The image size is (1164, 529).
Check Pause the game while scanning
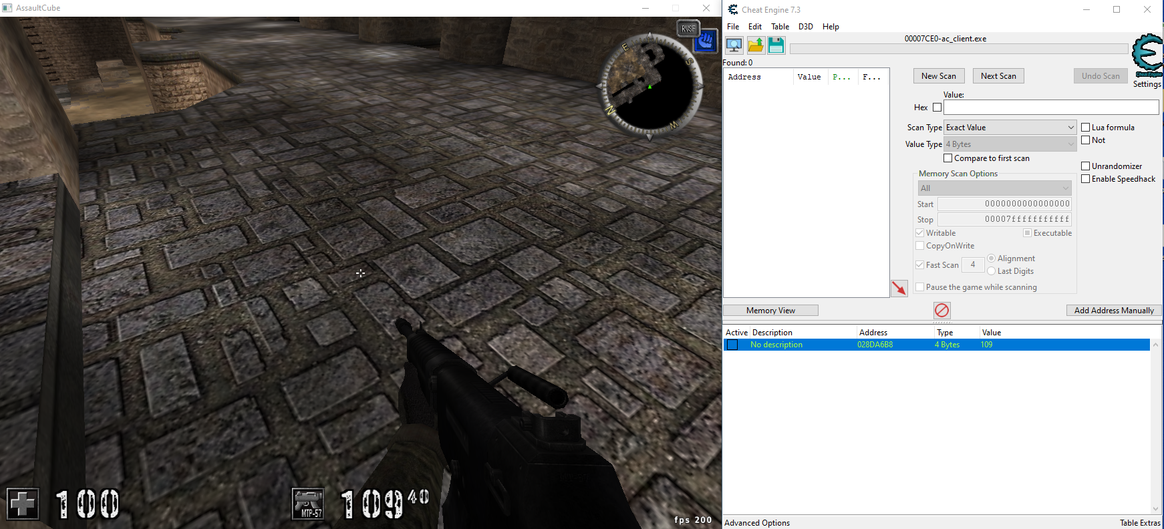(920, 287)
